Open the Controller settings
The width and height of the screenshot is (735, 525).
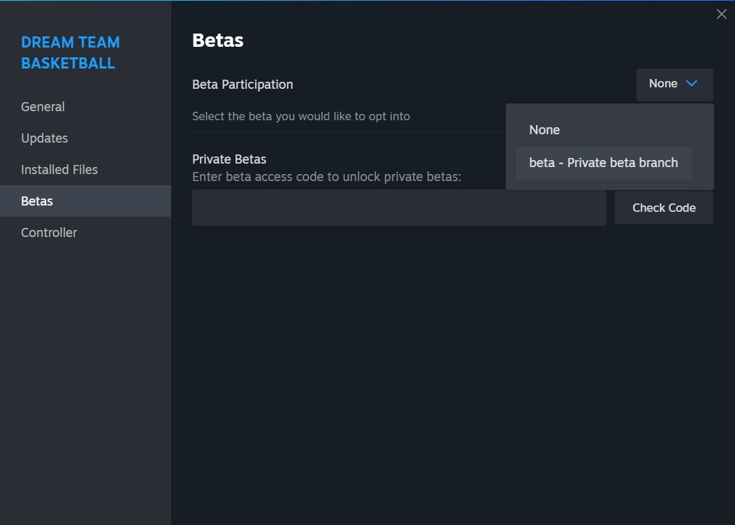(x=85, y=232)
